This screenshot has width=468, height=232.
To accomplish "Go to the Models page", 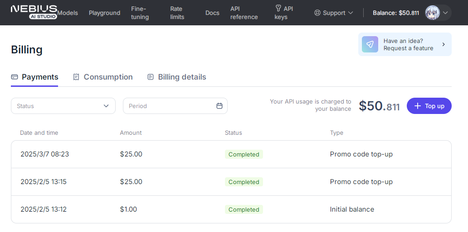I will [68, 13].
